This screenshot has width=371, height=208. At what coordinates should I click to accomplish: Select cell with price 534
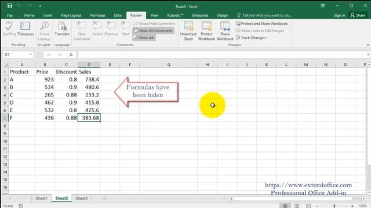click(45, 87)
